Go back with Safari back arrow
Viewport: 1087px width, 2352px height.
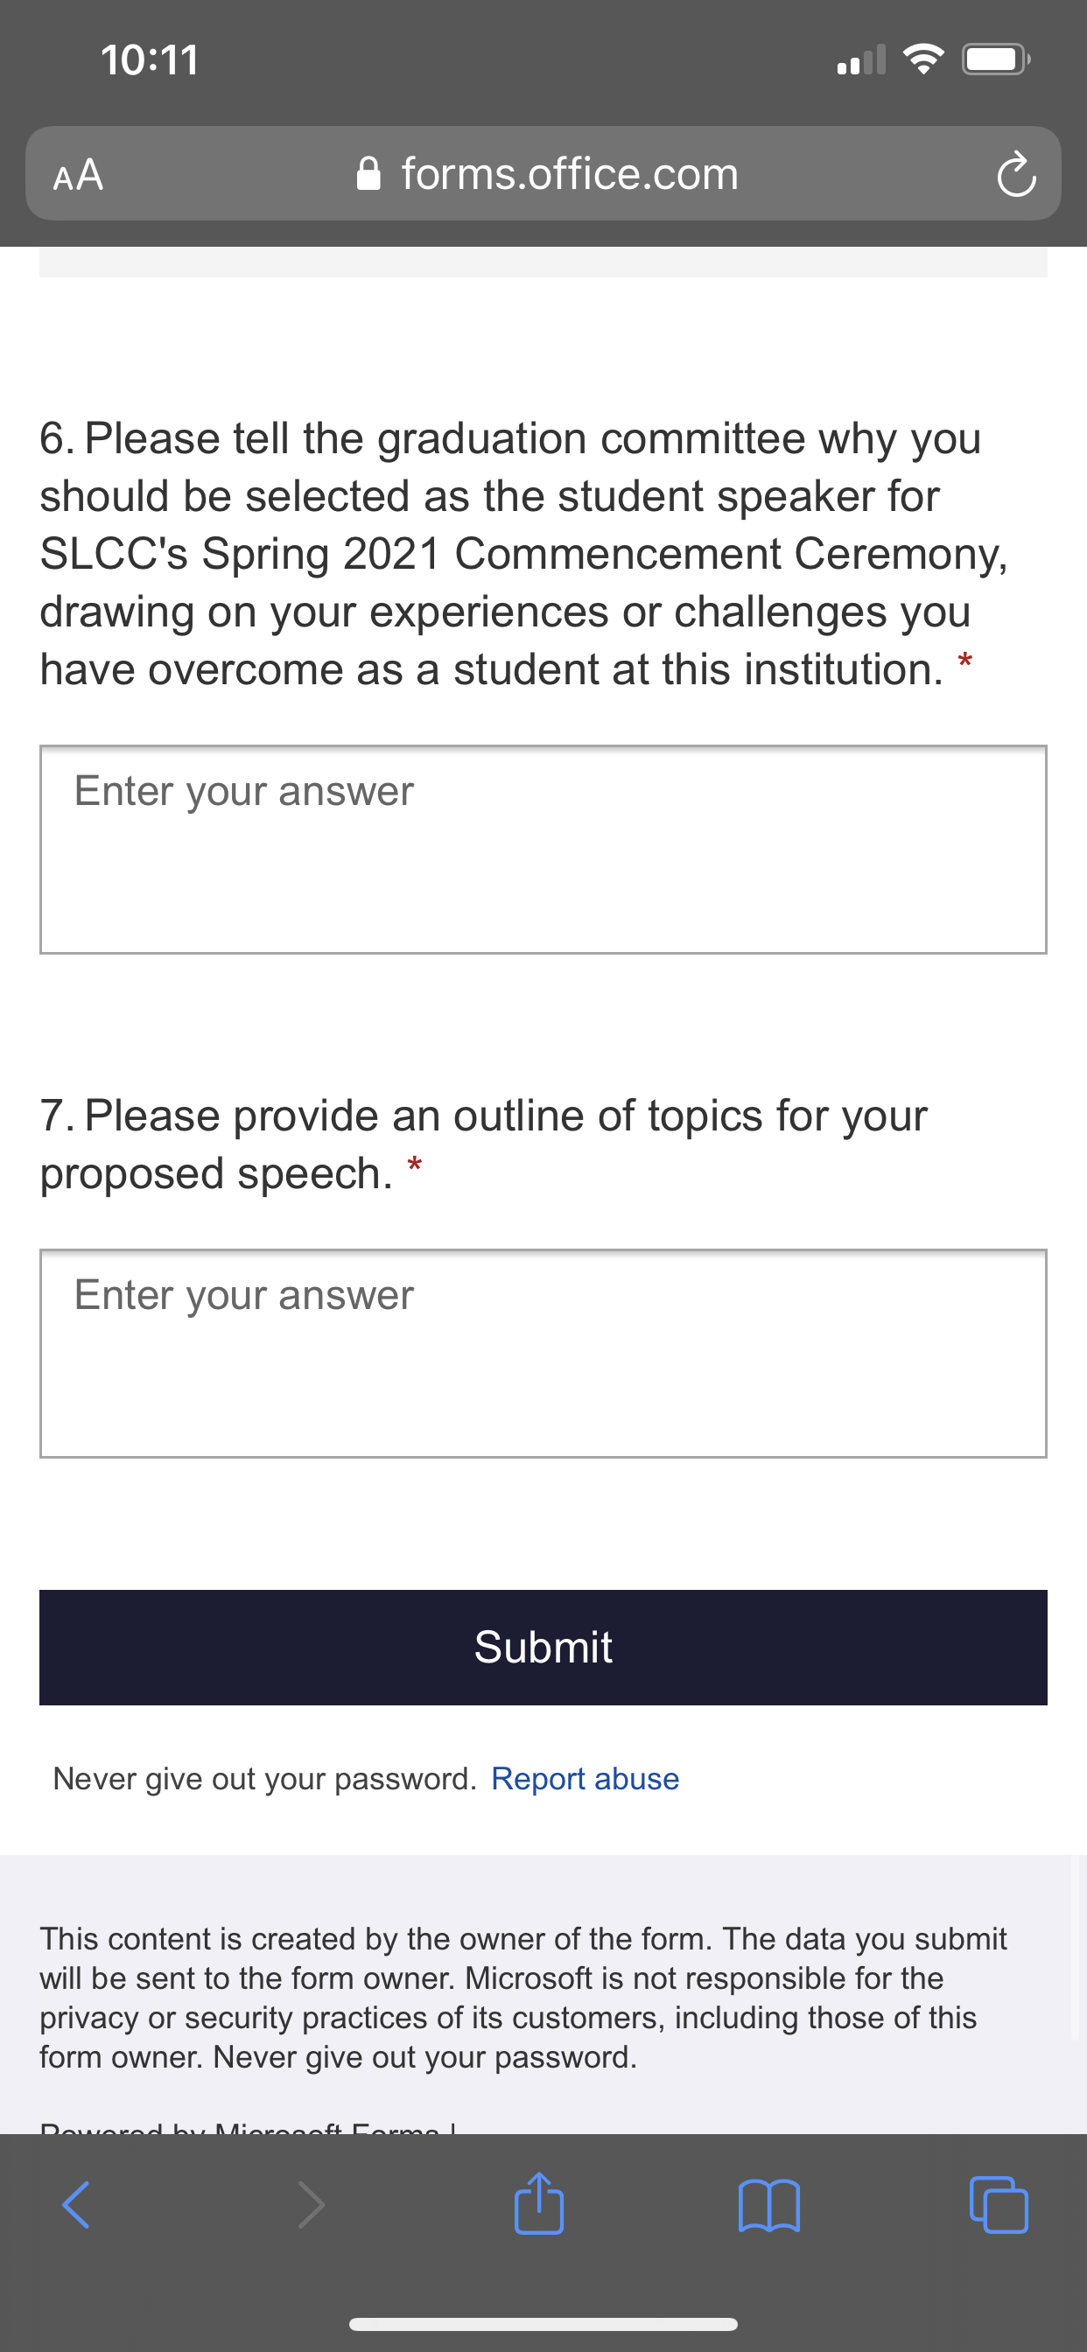click(x=76, y=2205)
